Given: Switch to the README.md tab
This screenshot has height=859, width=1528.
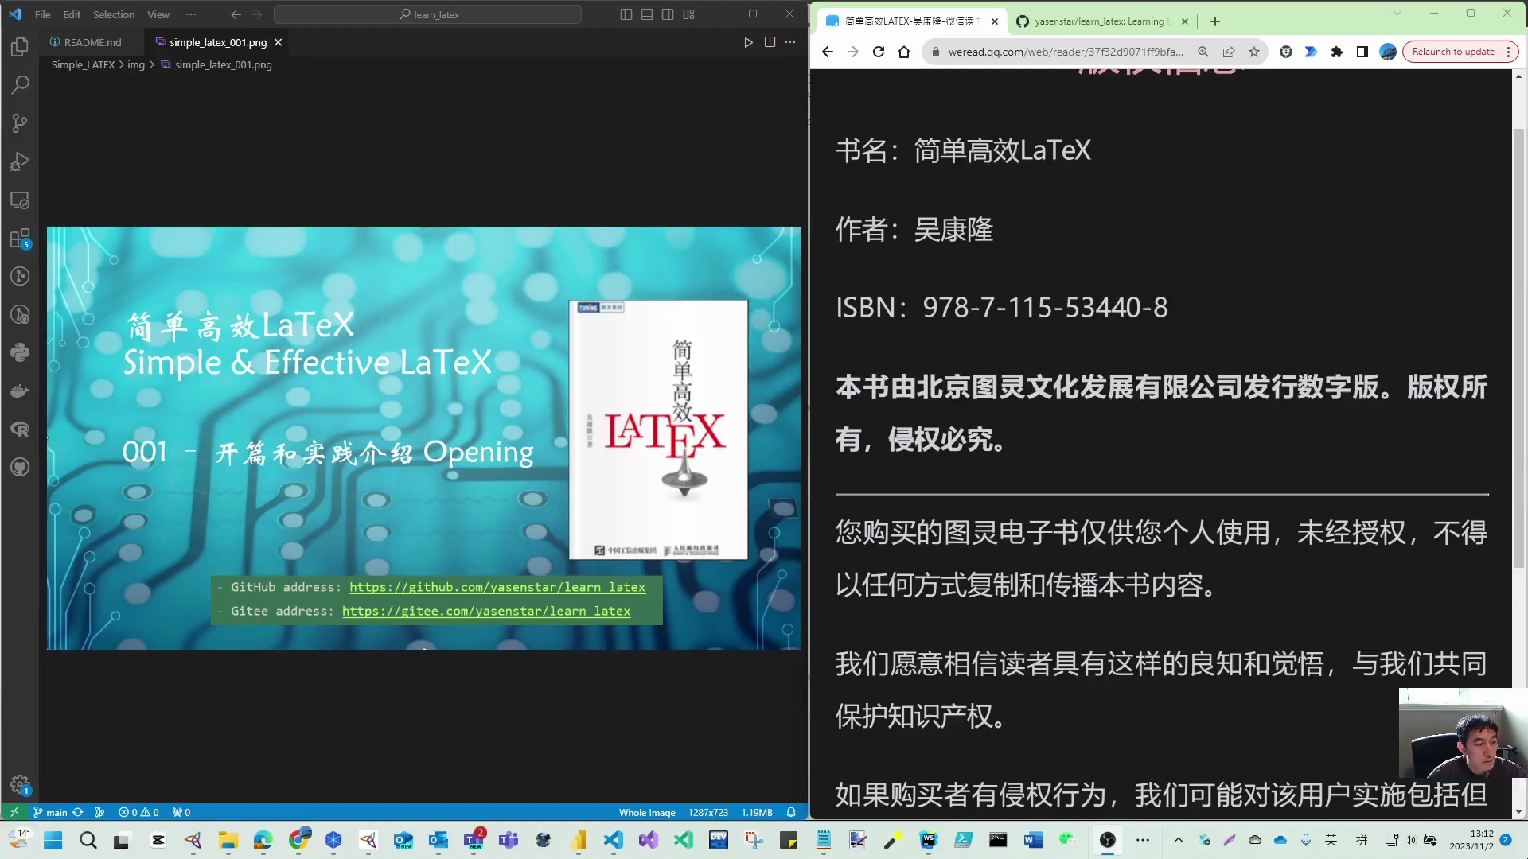Looking at the screenshot, I should point(92,42).
